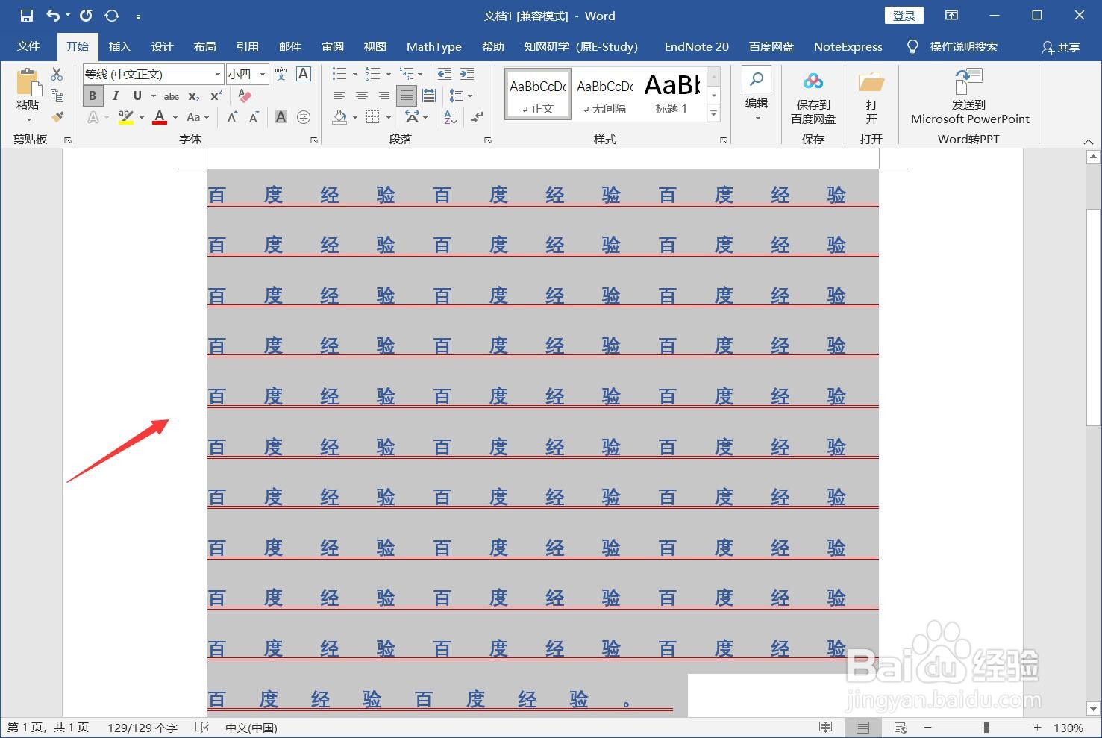This screenshot has width=1102, height=738.
Task: Select the Format Painter brush
Action: pyautogui.click(x=57, y=116)
